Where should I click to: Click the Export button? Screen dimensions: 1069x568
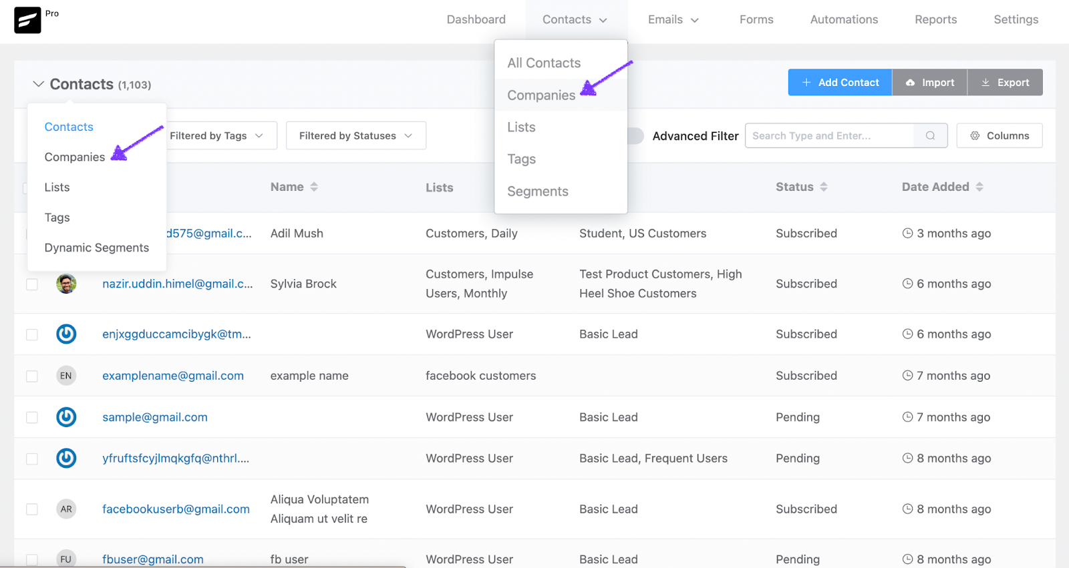tap(1005, 82)
